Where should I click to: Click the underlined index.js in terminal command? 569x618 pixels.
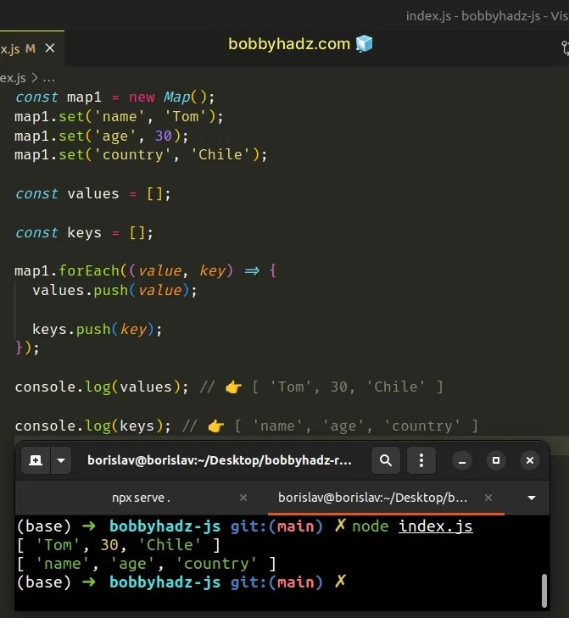click(435, 526)
